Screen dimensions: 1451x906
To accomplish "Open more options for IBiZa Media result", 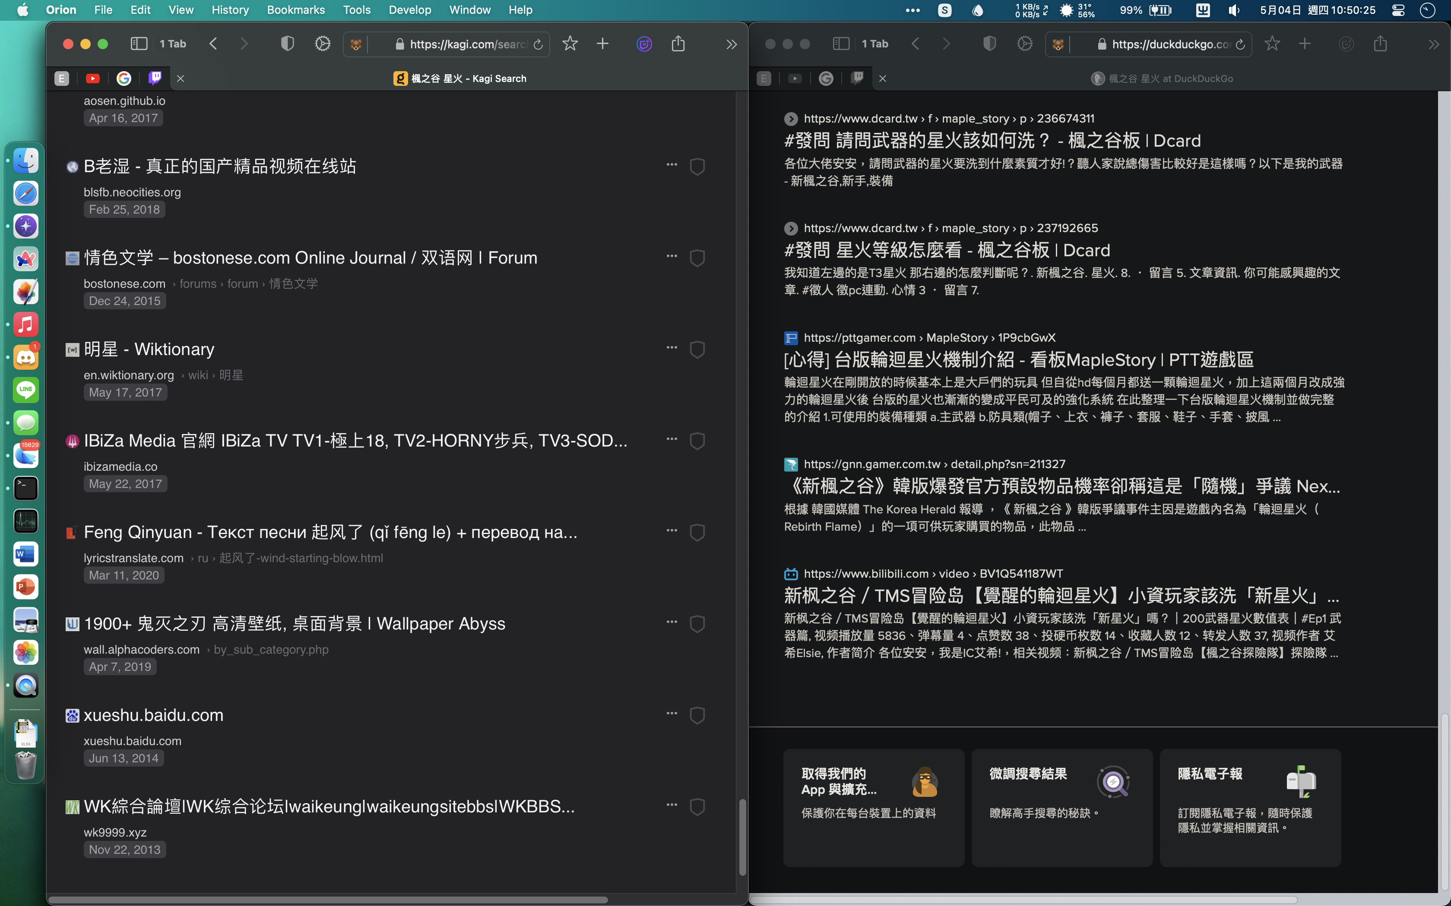I will pos(672,439).
